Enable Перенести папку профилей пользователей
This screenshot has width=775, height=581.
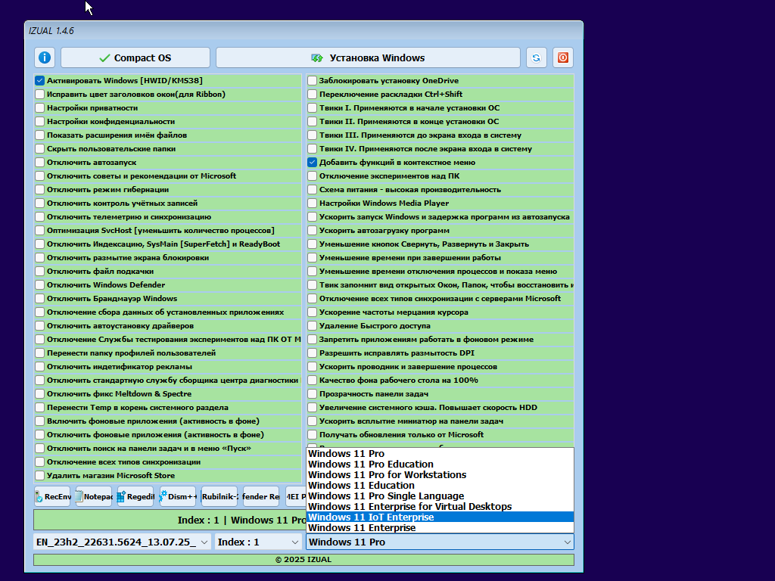[x=40, y=353]
